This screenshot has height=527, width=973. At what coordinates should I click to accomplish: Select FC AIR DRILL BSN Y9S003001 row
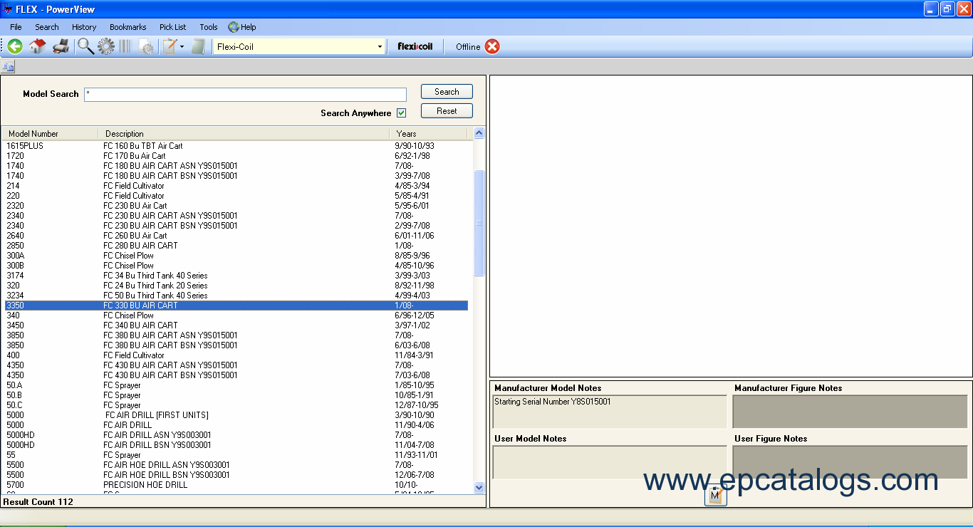click(x=236, y=445)
